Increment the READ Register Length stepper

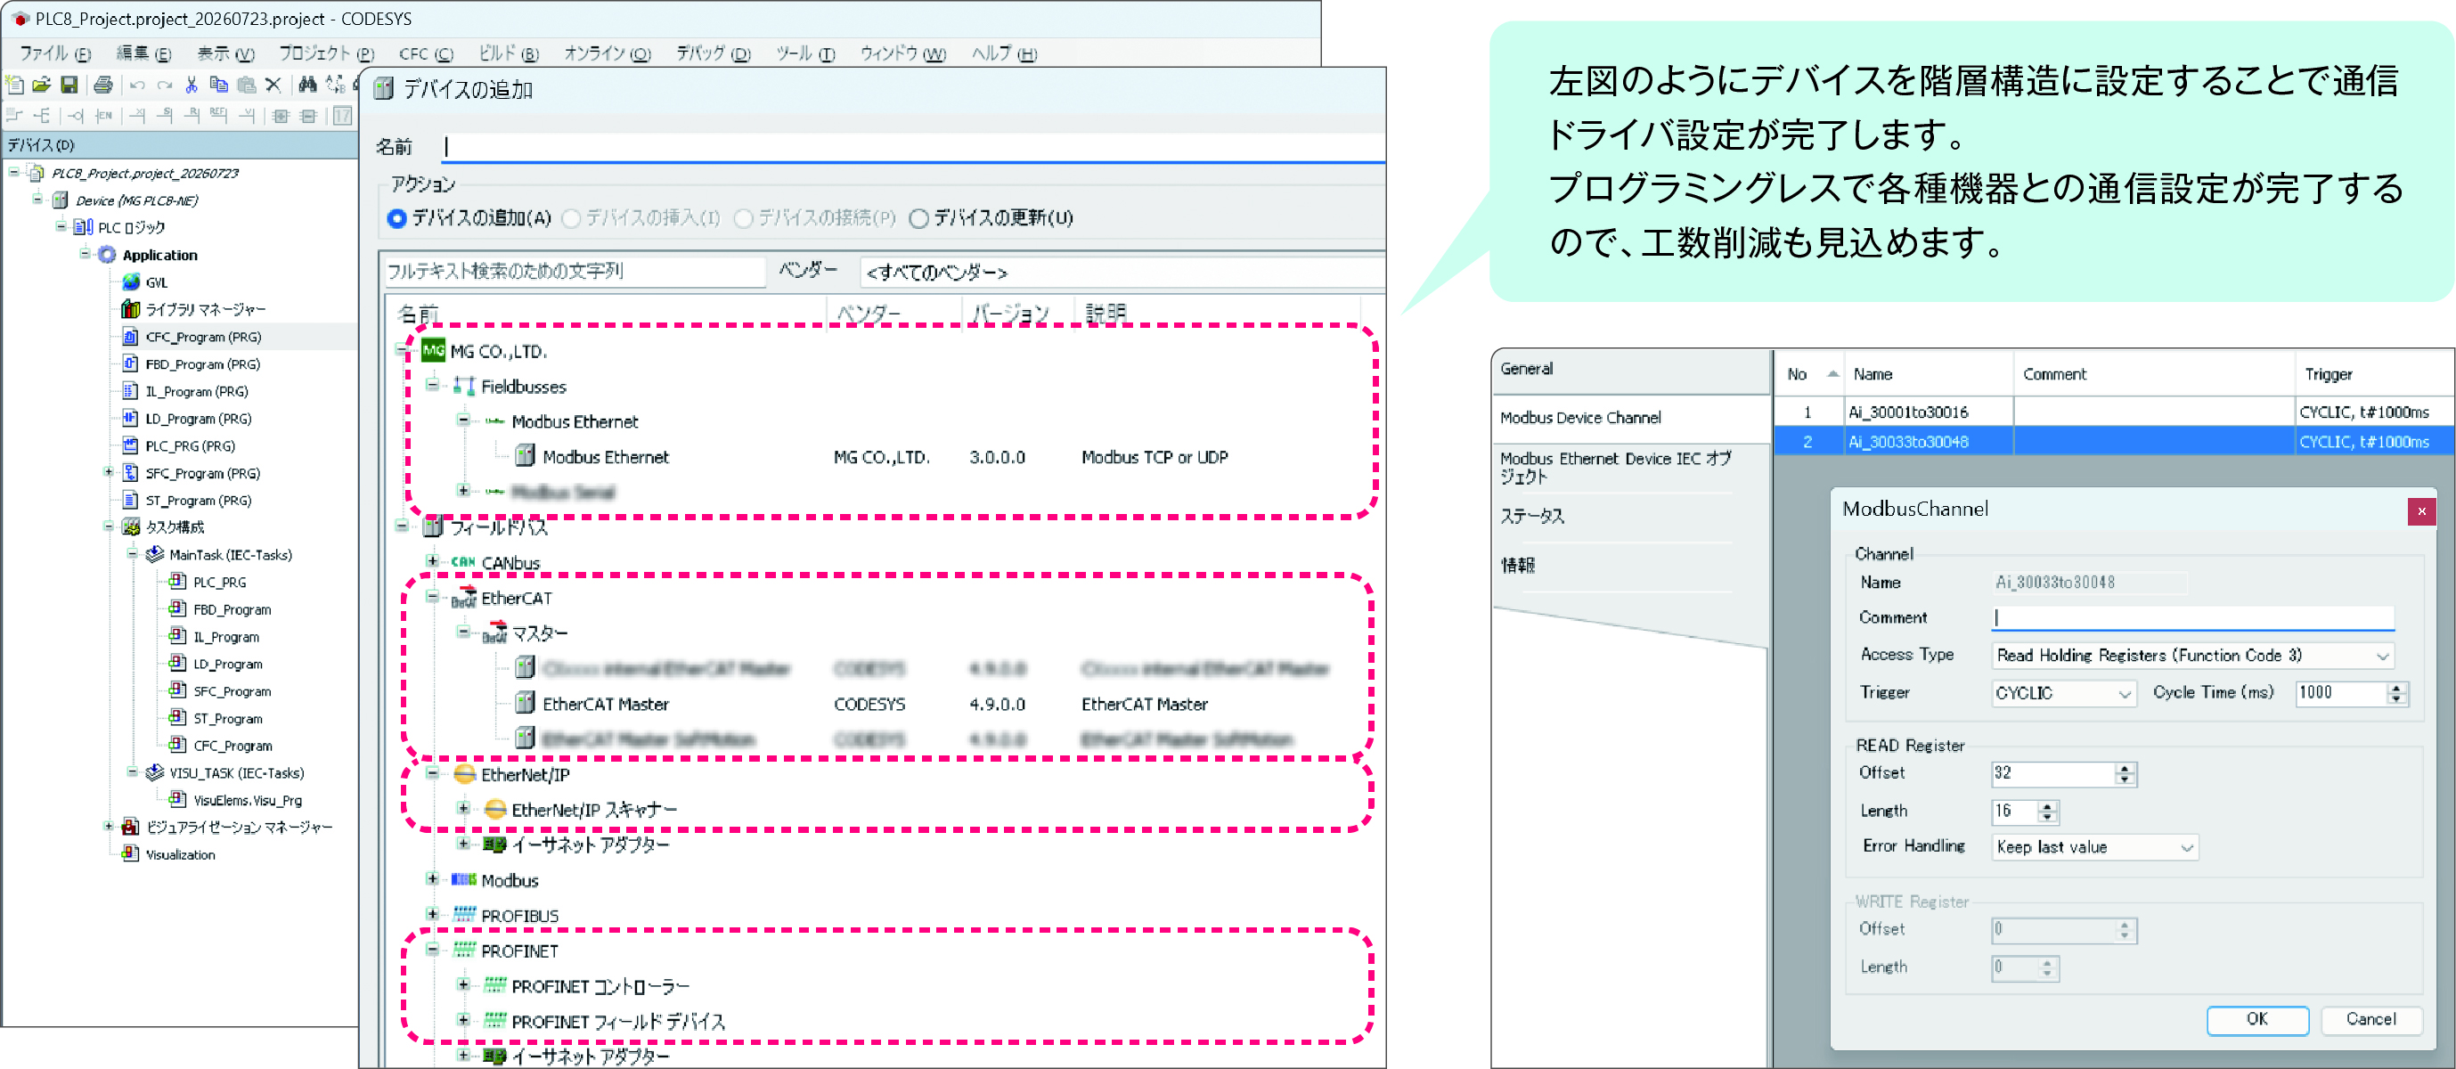(x=2046, y=806)
